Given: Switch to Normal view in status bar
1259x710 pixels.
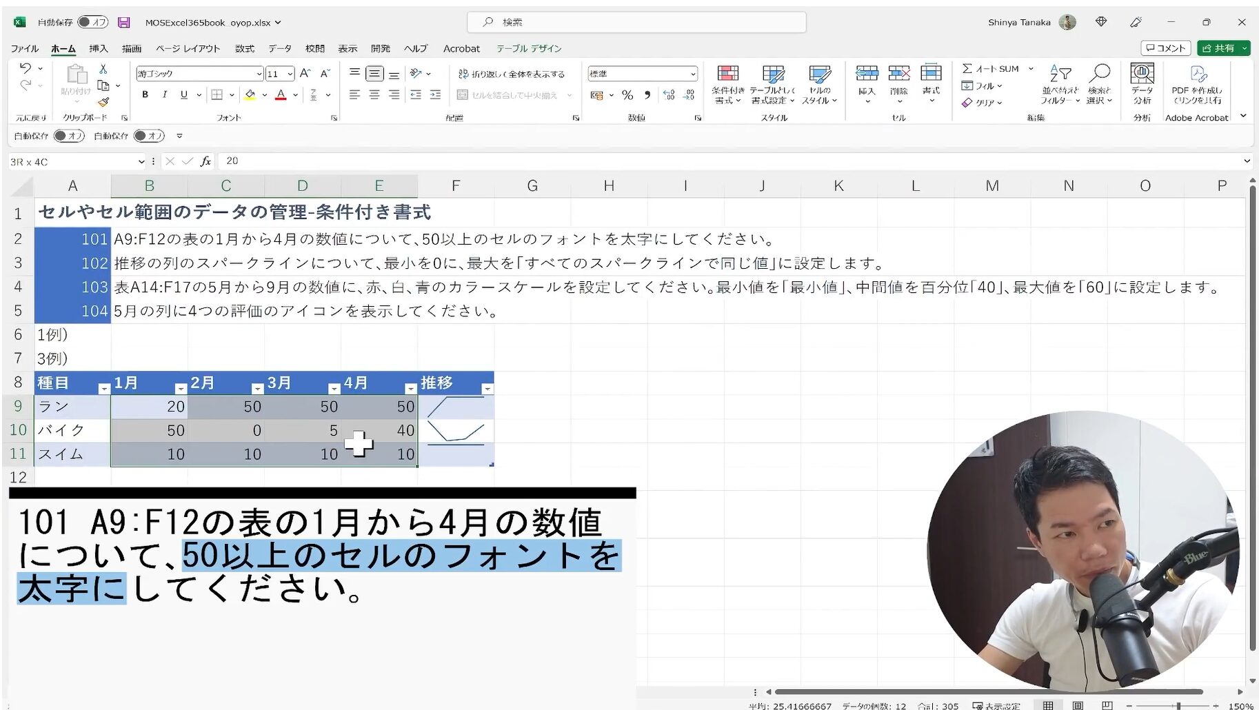Looking at the screenshot, I should tap(1048, 705).
